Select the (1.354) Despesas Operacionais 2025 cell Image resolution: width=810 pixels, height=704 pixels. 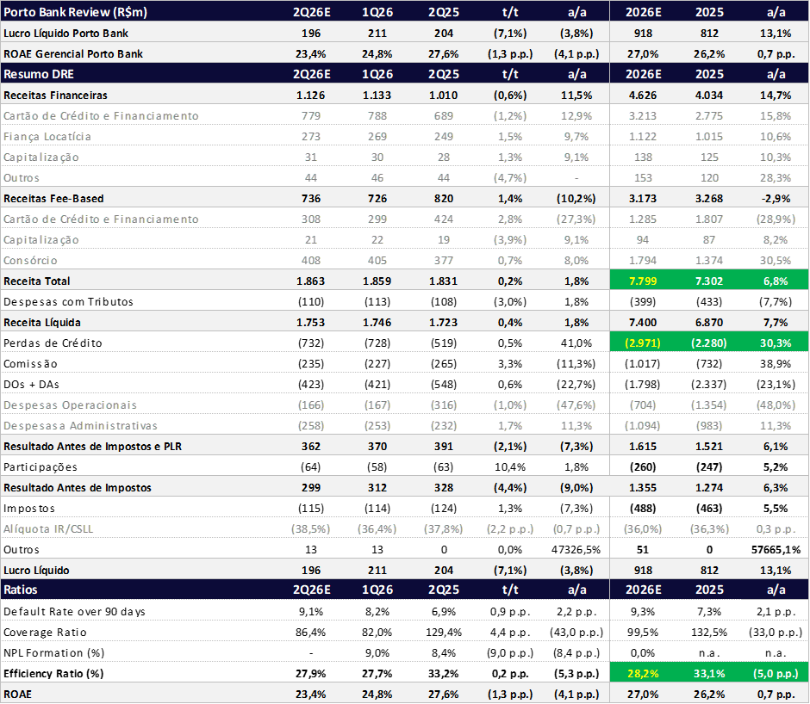click(x=708, y=404)
